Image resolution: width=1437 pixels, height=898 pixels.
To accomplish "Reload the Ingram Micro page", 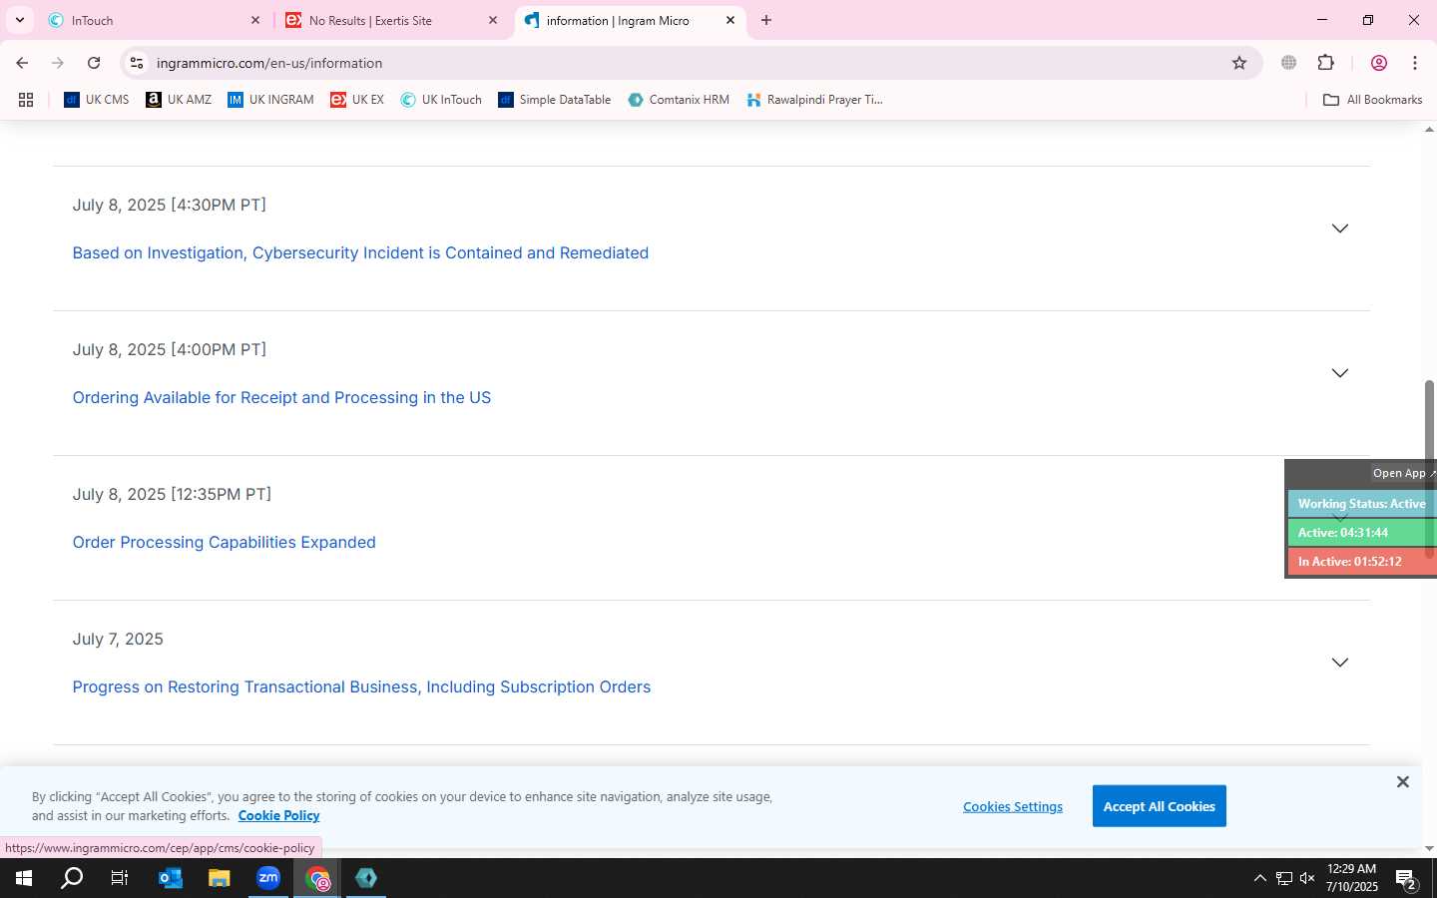I will (94, 63).
